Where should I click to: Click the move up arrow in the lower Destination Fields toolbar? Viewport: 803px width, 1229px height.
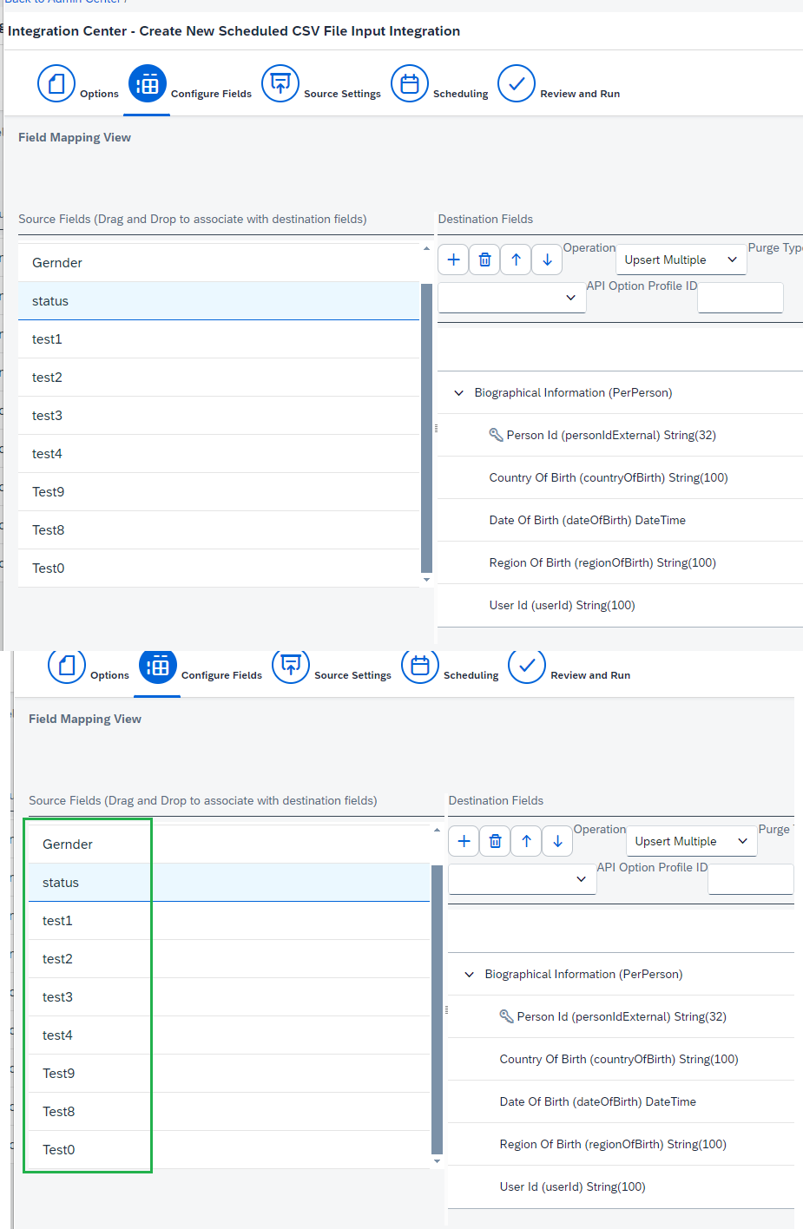click(x=526, y=841)
